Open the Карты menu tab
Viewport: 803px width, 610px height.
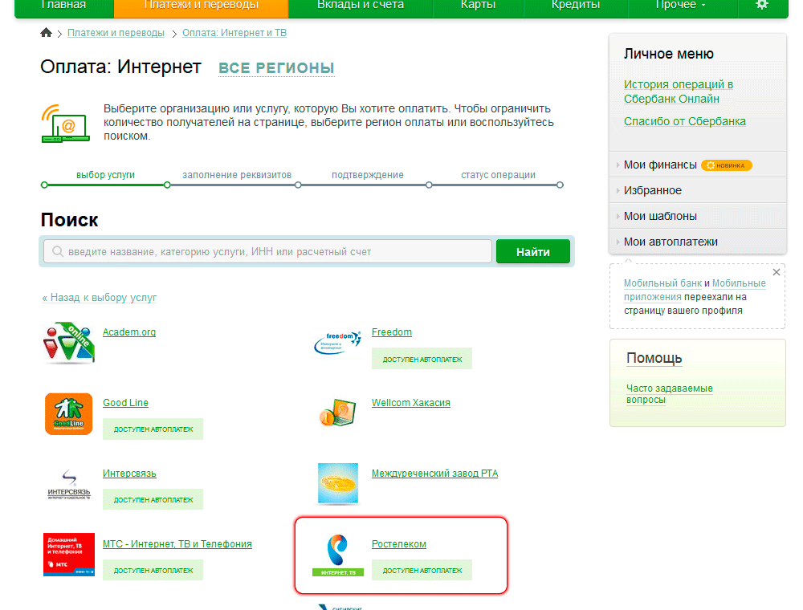(x=478, y=5)
